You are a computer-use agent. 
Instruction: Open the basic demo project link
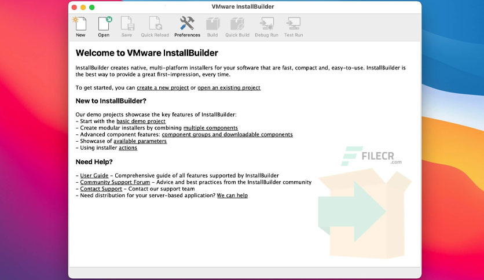(x=141, y=121)
